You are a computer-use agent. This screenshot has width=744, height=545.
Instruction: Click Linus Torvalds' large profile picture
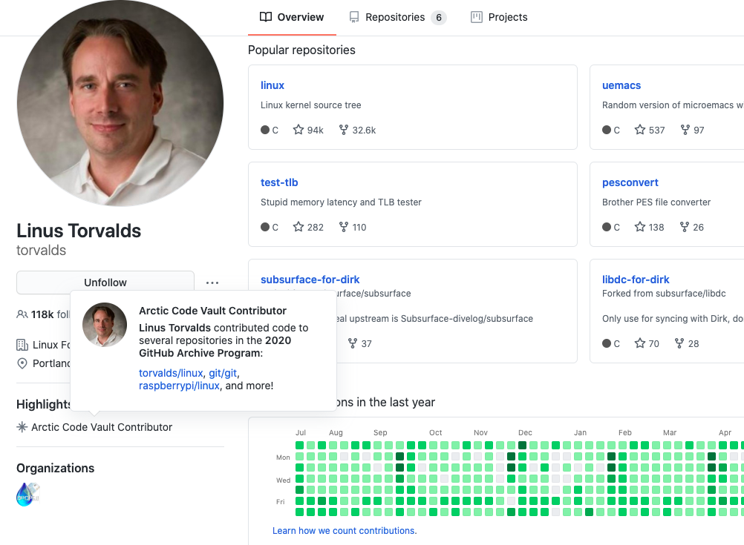coord(120,103)
